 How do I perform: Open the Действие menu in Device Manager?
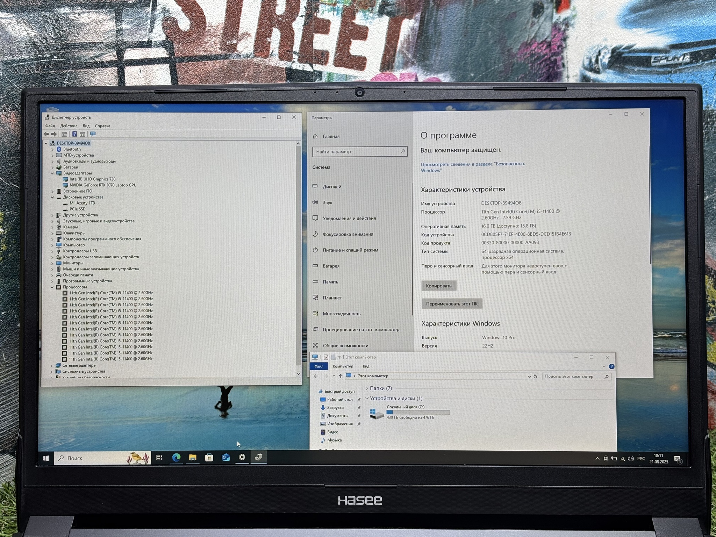(69, 126)
